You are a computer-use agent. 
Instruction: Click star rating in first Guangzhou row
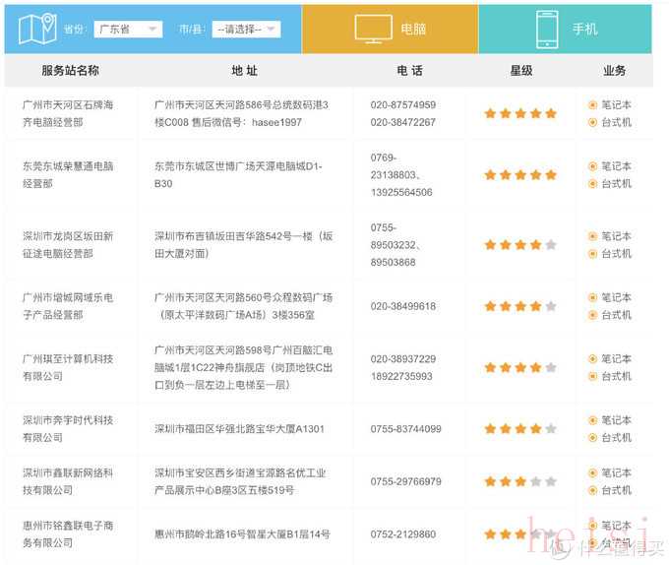(x=520, y=113)
